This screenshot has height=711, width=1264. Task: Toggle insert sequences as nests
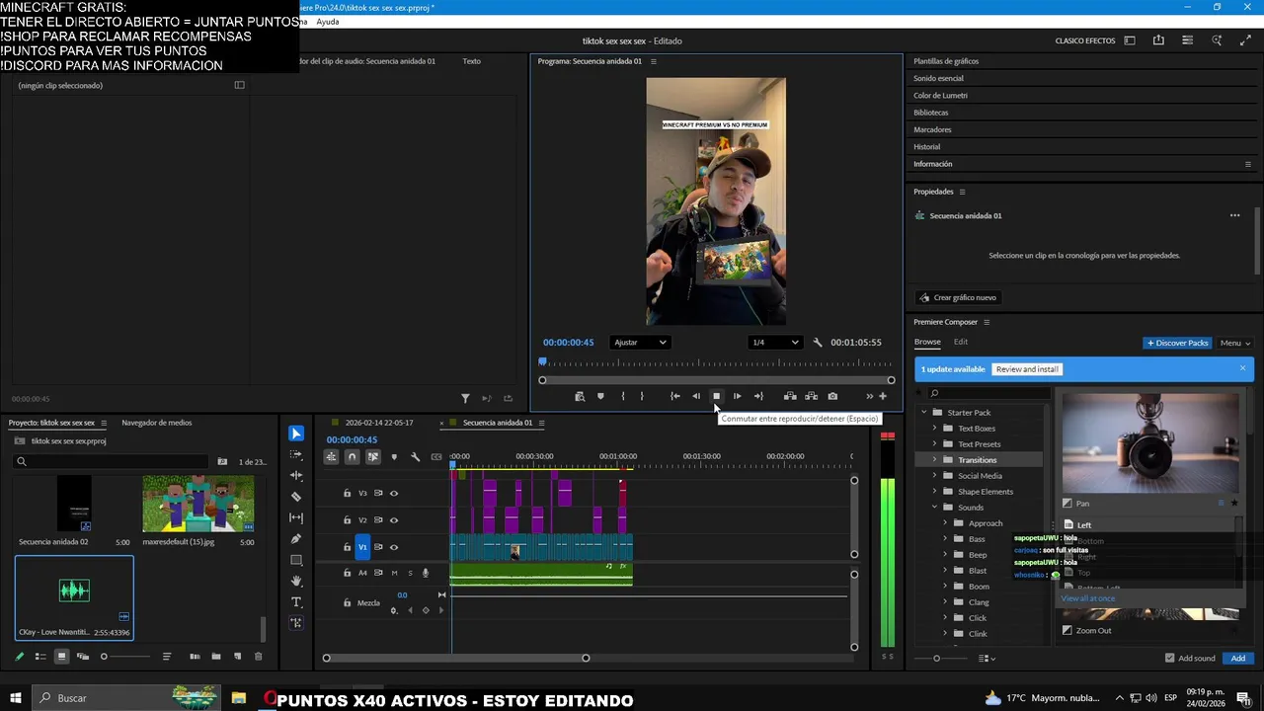pos(331,456)
